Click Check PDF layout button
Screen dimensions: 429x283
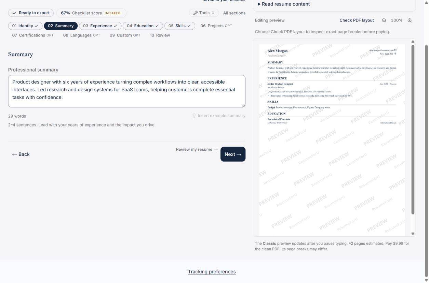357,20
